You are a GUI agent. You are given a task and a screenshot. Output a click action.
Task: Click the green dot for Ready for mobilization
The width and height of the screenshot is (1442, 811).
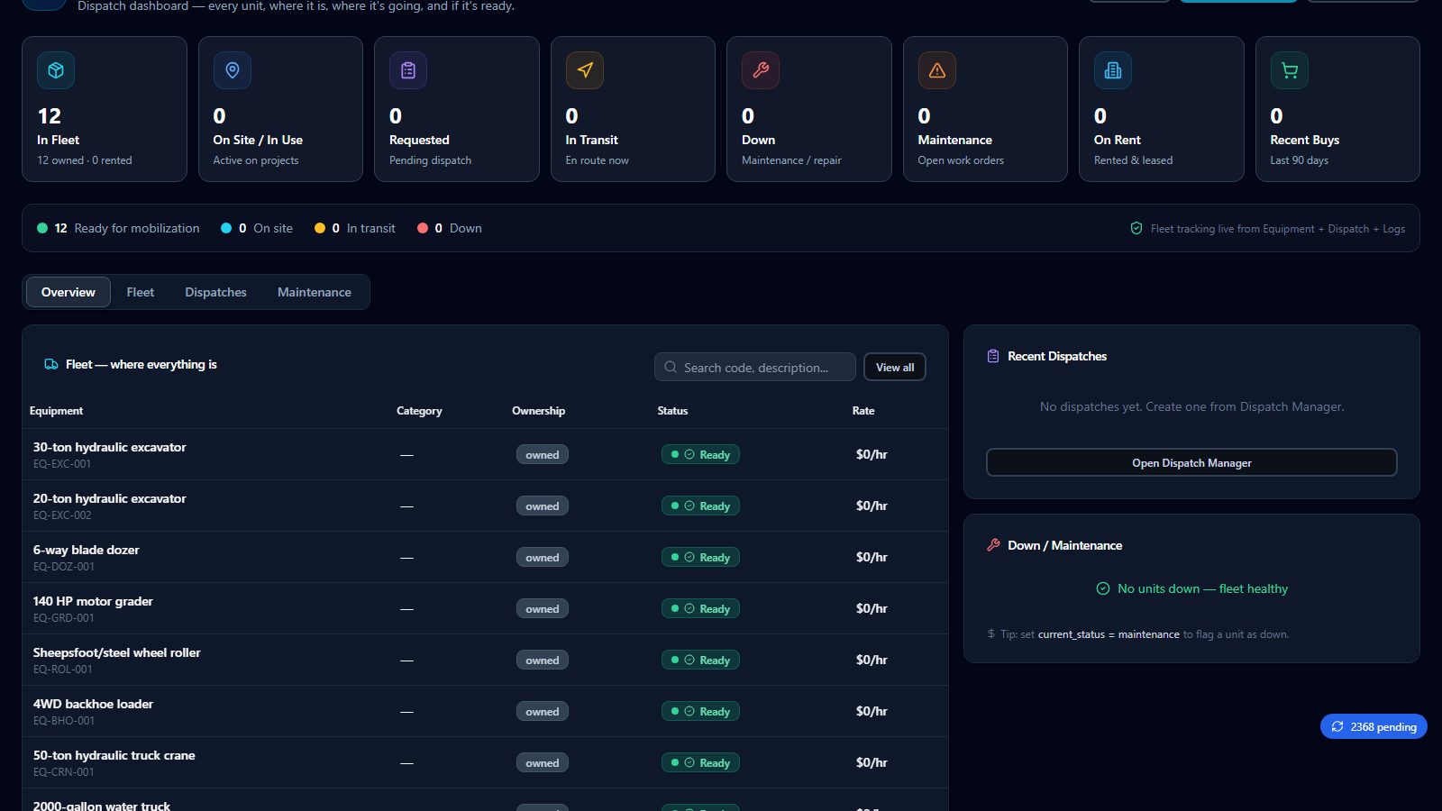point(42,228)
